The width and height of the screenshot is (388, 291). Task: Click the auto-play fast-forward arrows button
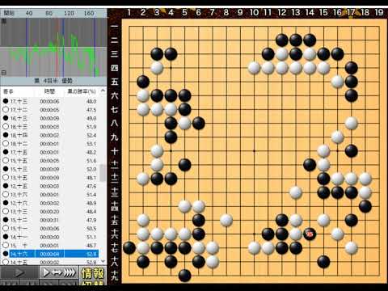59,273
